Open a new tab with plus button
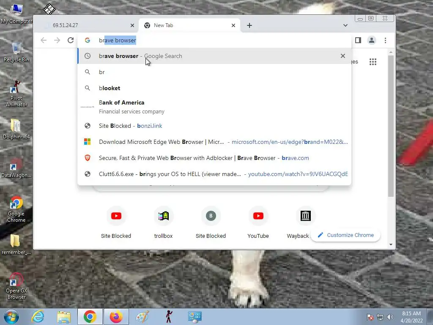This screenshot has height=325, width=433. pos(249,25)
